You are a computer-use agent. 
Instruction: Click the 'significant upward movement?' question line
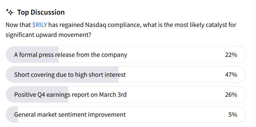48,35
